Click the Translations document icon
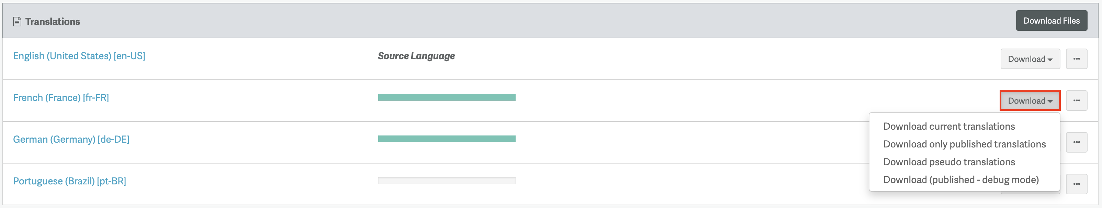Screen dimensions: 1102x208 [17, 22]
